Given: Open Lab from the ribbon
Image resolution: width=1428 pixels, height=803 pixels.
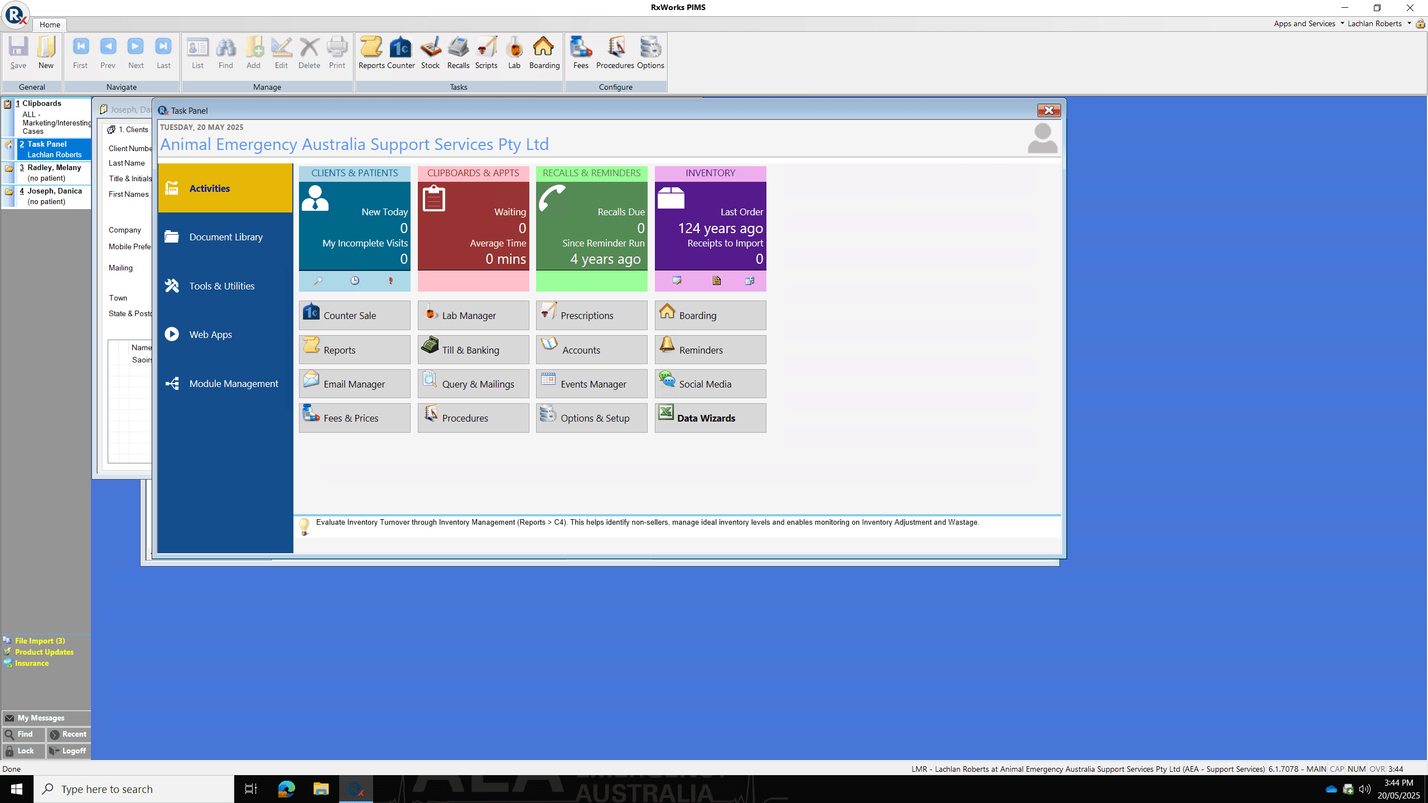Looking at the screenshot, I should pyautogui.click(x=514, y=53).
